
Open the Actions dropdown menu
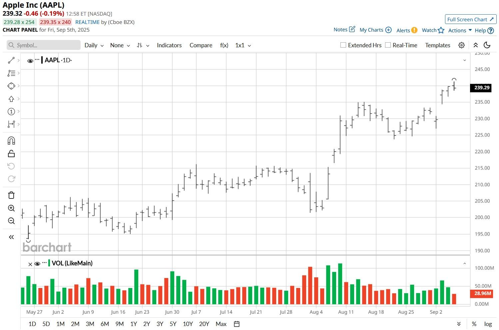(460, 30)
